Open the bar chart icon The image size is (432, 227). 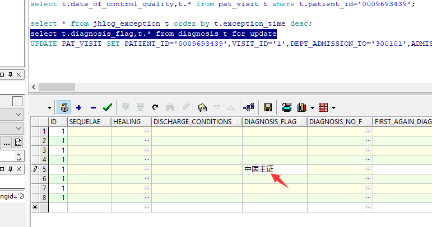(x=301, y=107)
